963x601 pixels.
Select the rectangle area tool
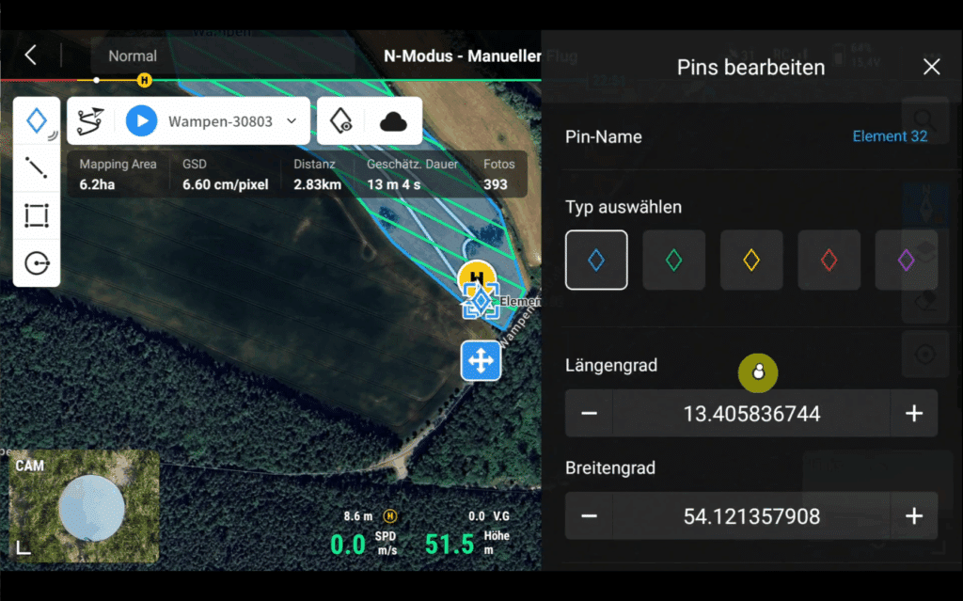(x=37, y=215)
